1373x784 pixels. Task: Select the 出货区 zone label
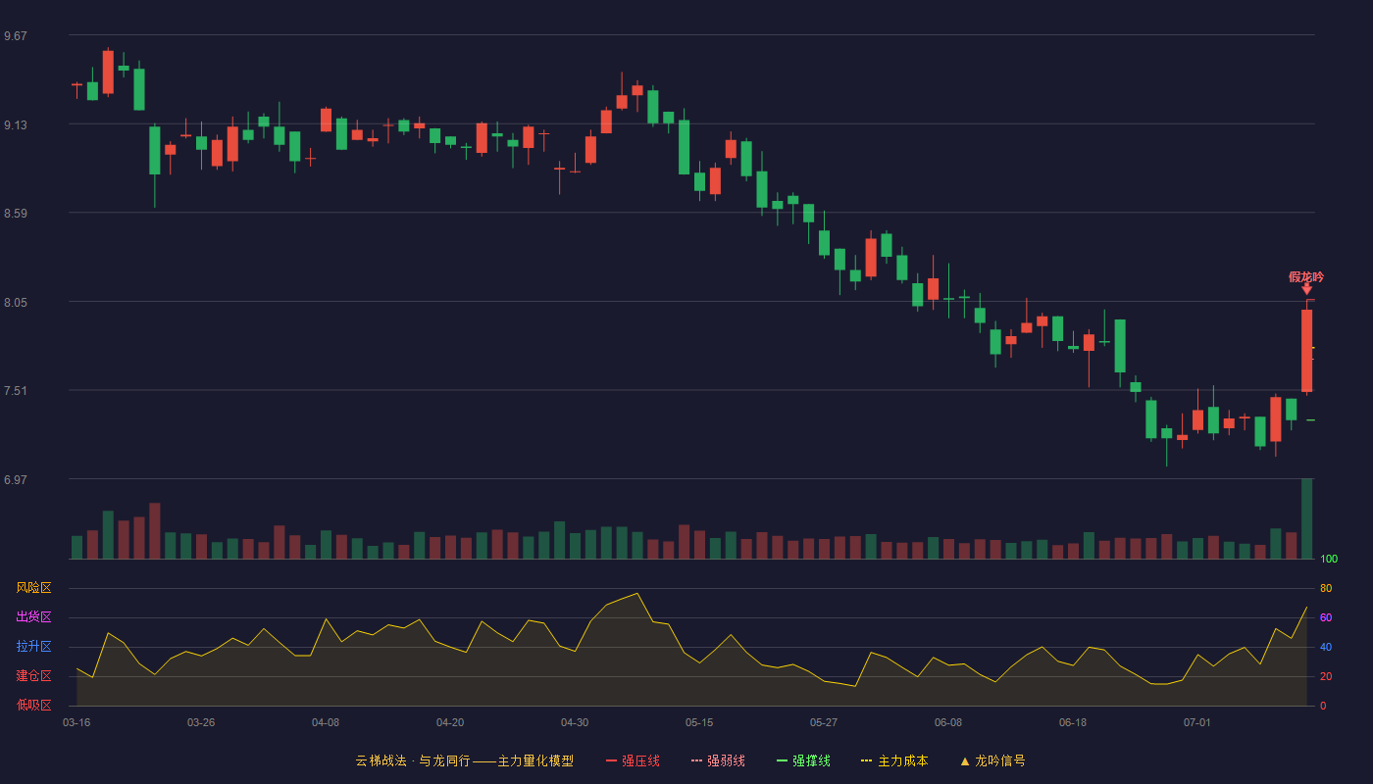(33, 617)
